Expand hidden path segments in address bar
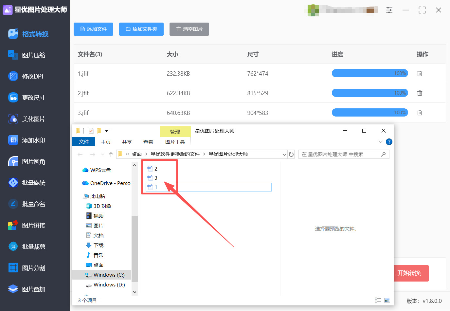Viewport: 450px width, 311px height. coord(127,154)
